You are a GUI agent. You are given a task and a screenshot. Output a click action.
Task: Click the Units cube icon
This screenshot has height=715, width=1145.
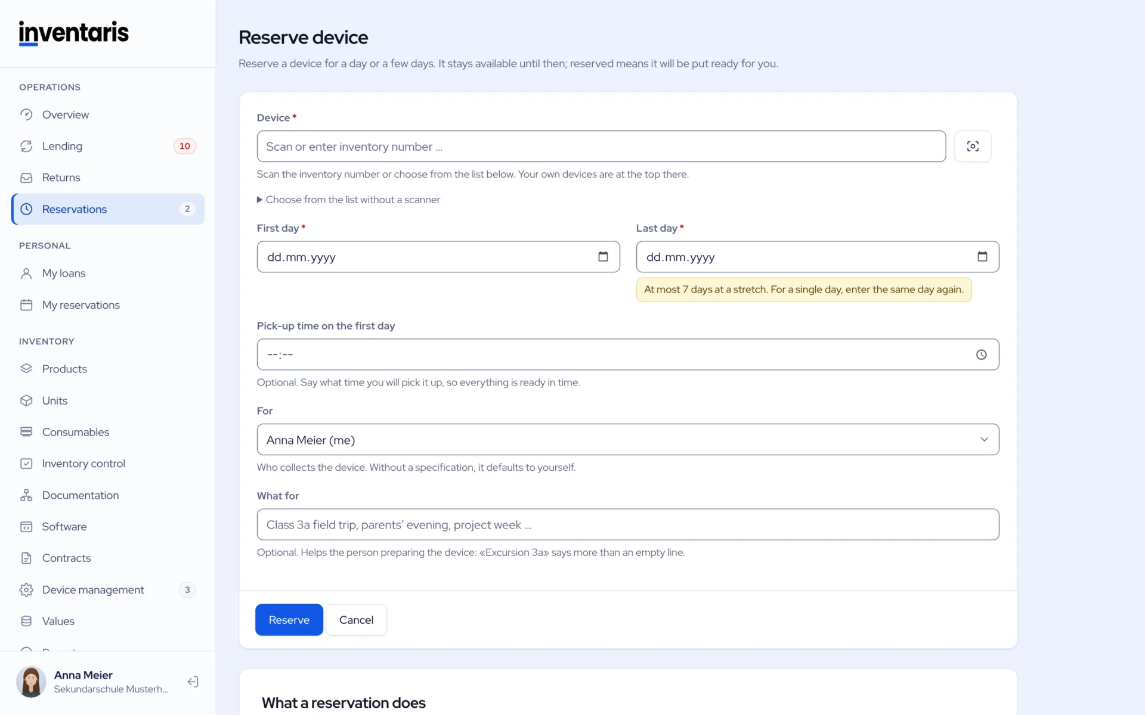pos(26,400)
